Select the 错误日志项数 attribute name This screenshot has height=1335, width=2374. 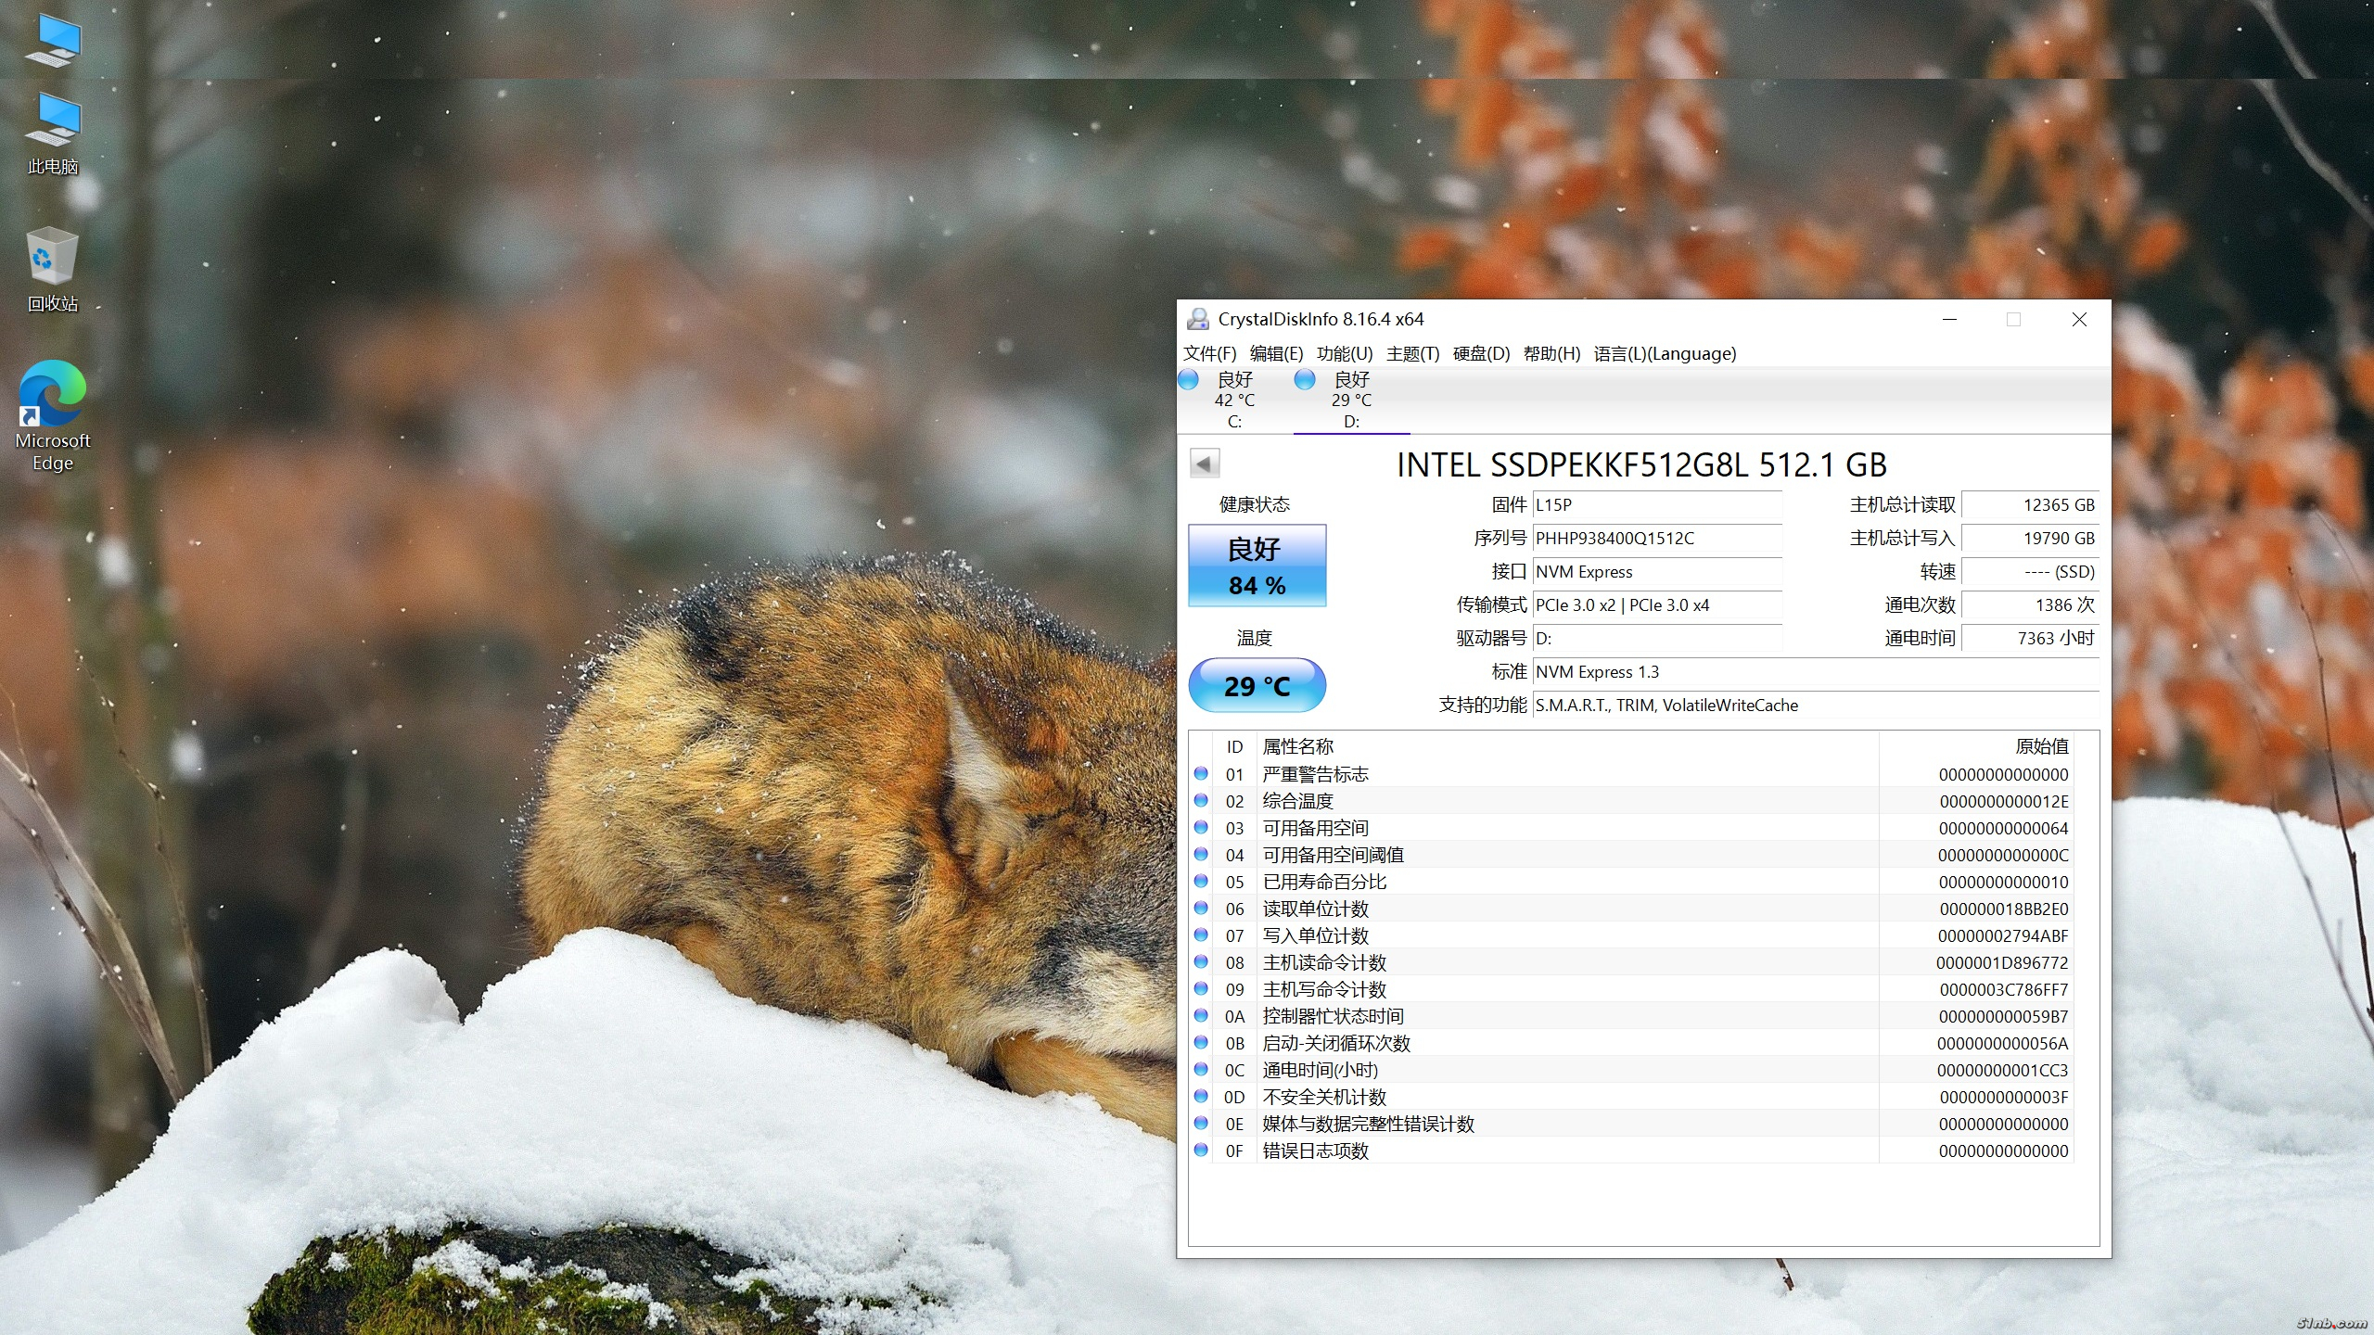coord(1315,1151)
